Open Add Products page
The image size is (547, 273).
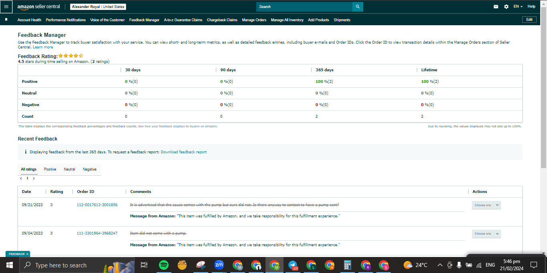click(318, 20)
